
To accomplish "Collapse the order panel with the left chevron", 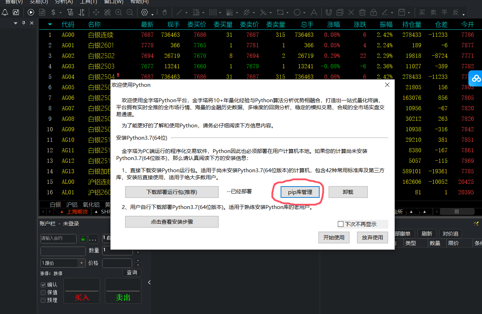I will click(149, 282).
